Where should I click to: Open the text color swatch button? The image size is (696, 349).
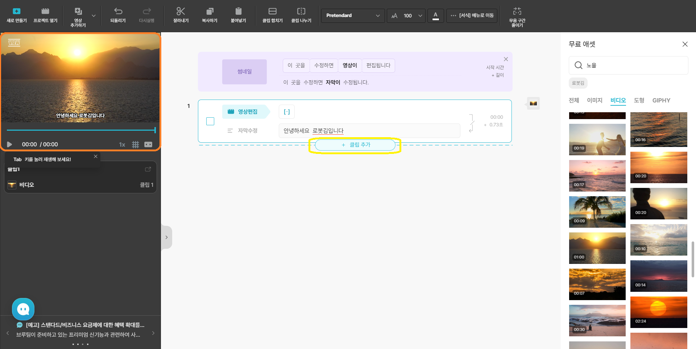coord(436,16)
